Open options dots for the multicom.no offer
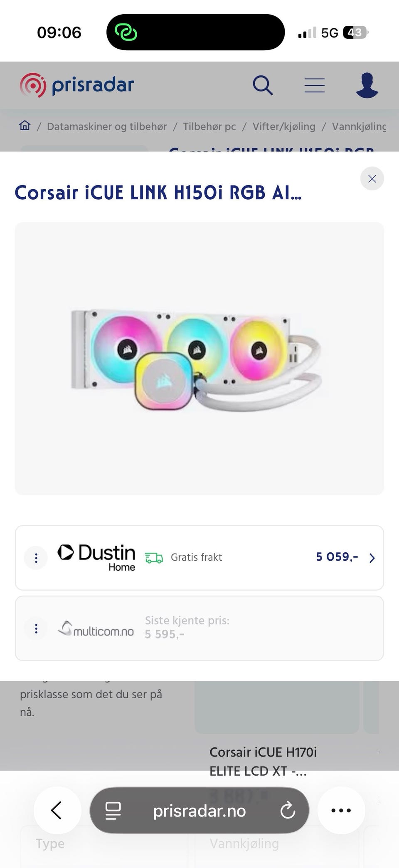399x868 pixels. point(36,628)
